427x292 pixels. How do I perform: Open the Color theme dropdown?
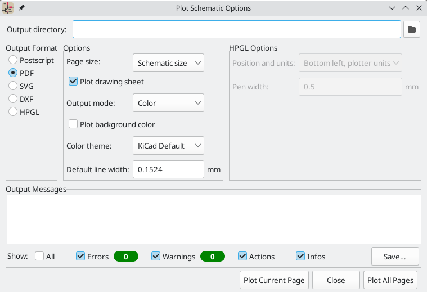coord(168,146)
